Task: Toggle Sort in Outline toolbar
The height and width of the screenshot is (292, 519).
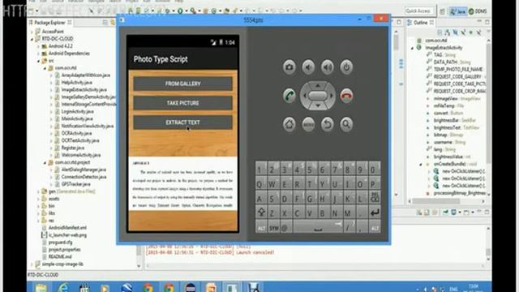Action: [x=447, y=32]
